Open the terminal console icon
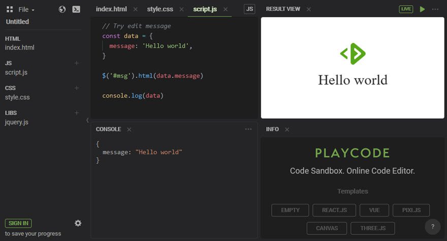The width and height of the screenshot is (447, 241). pos(76,10)
